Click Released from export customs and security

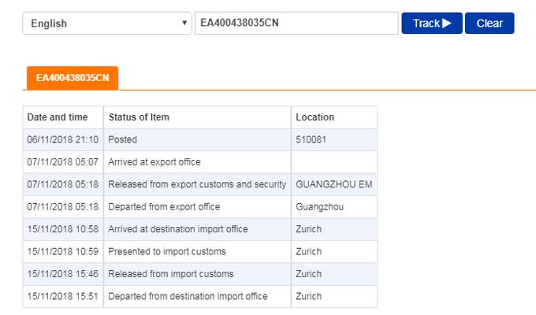(197, 184)
